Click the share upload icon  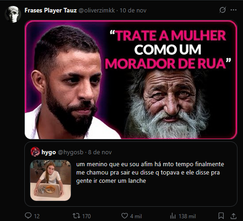(x=233, y=215)
